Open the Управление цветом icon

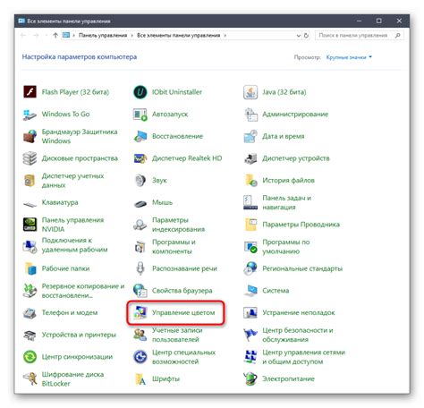coord(140,312)
